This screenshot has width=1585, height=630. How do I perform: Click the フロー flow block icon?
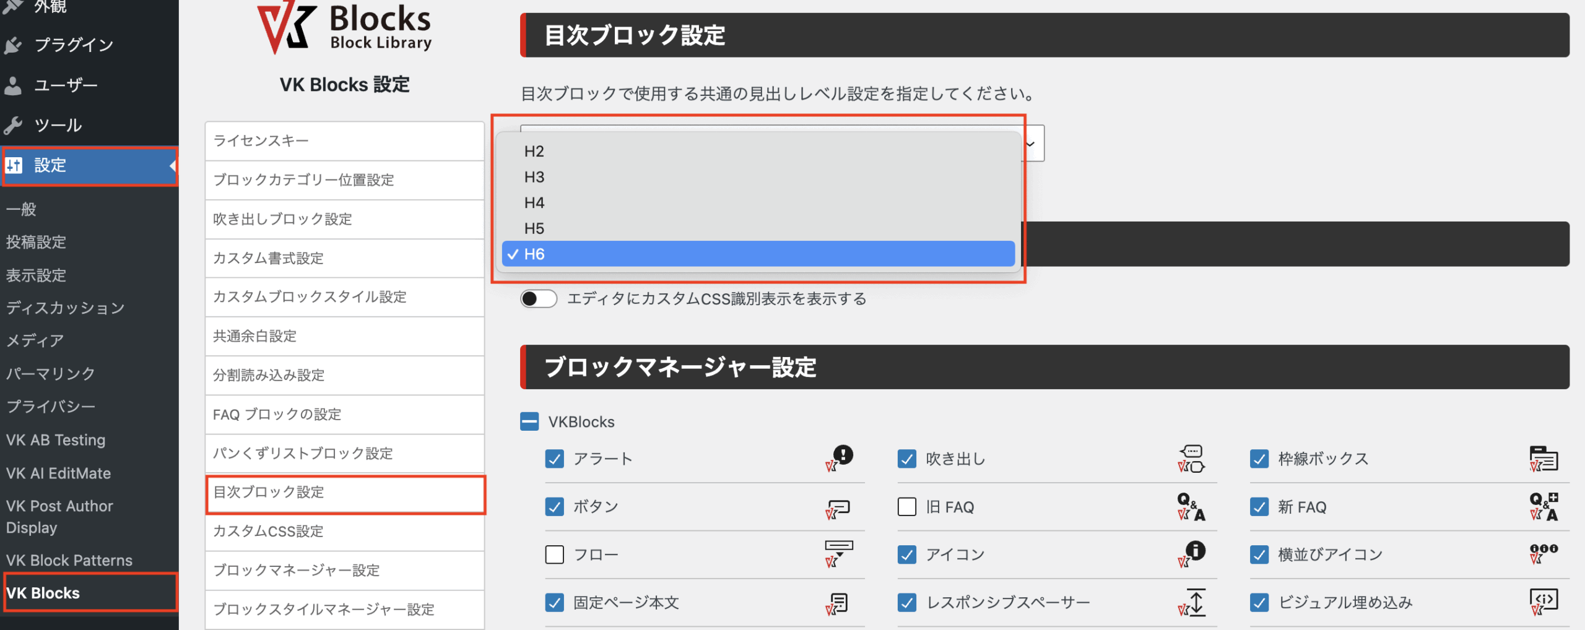coord(839,554)
